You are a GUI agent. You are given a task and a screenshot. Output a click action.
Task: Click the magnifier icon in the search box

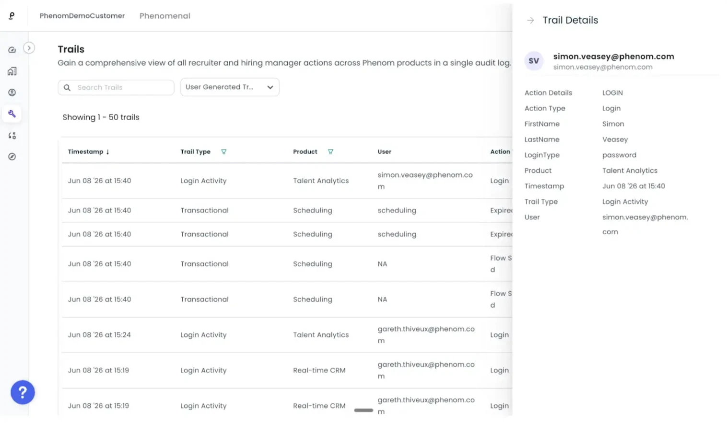pos(67,88)
